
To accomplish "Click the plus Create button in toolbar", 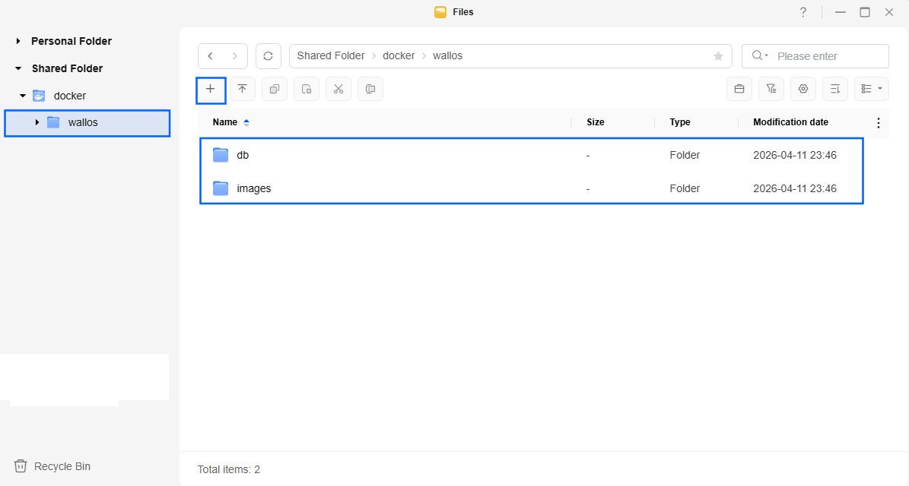I will 211,89.
